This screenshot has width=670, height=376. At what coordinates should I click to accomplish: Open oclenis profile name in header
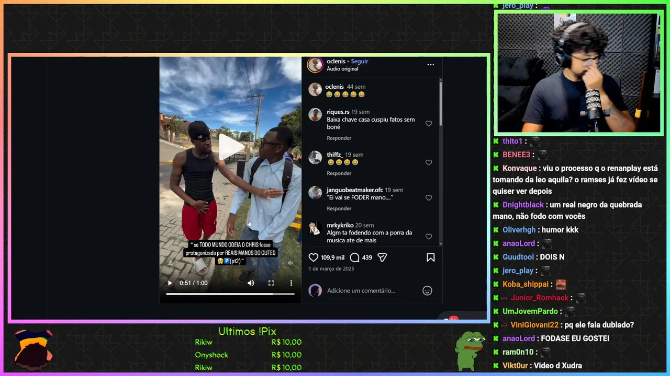336,61
